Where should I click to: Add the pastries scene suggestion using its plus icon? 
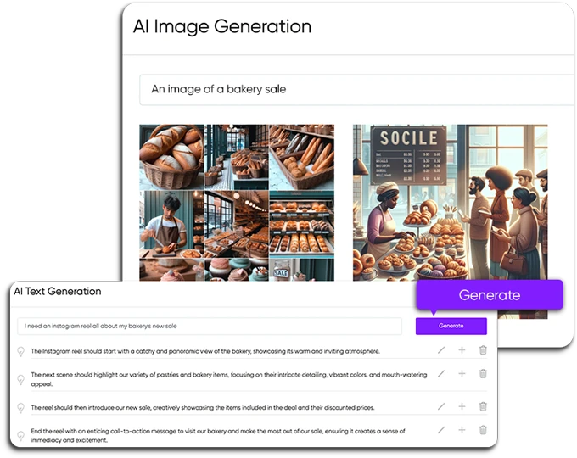pos(462,374)
